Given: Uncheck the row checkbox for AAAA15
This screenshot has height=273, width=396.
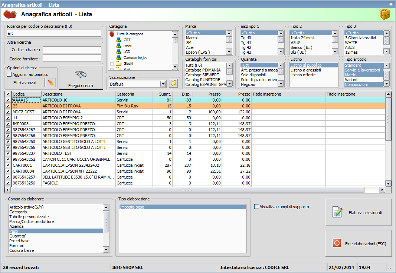Looking at the screenshot, I should [x=8, y=100].
